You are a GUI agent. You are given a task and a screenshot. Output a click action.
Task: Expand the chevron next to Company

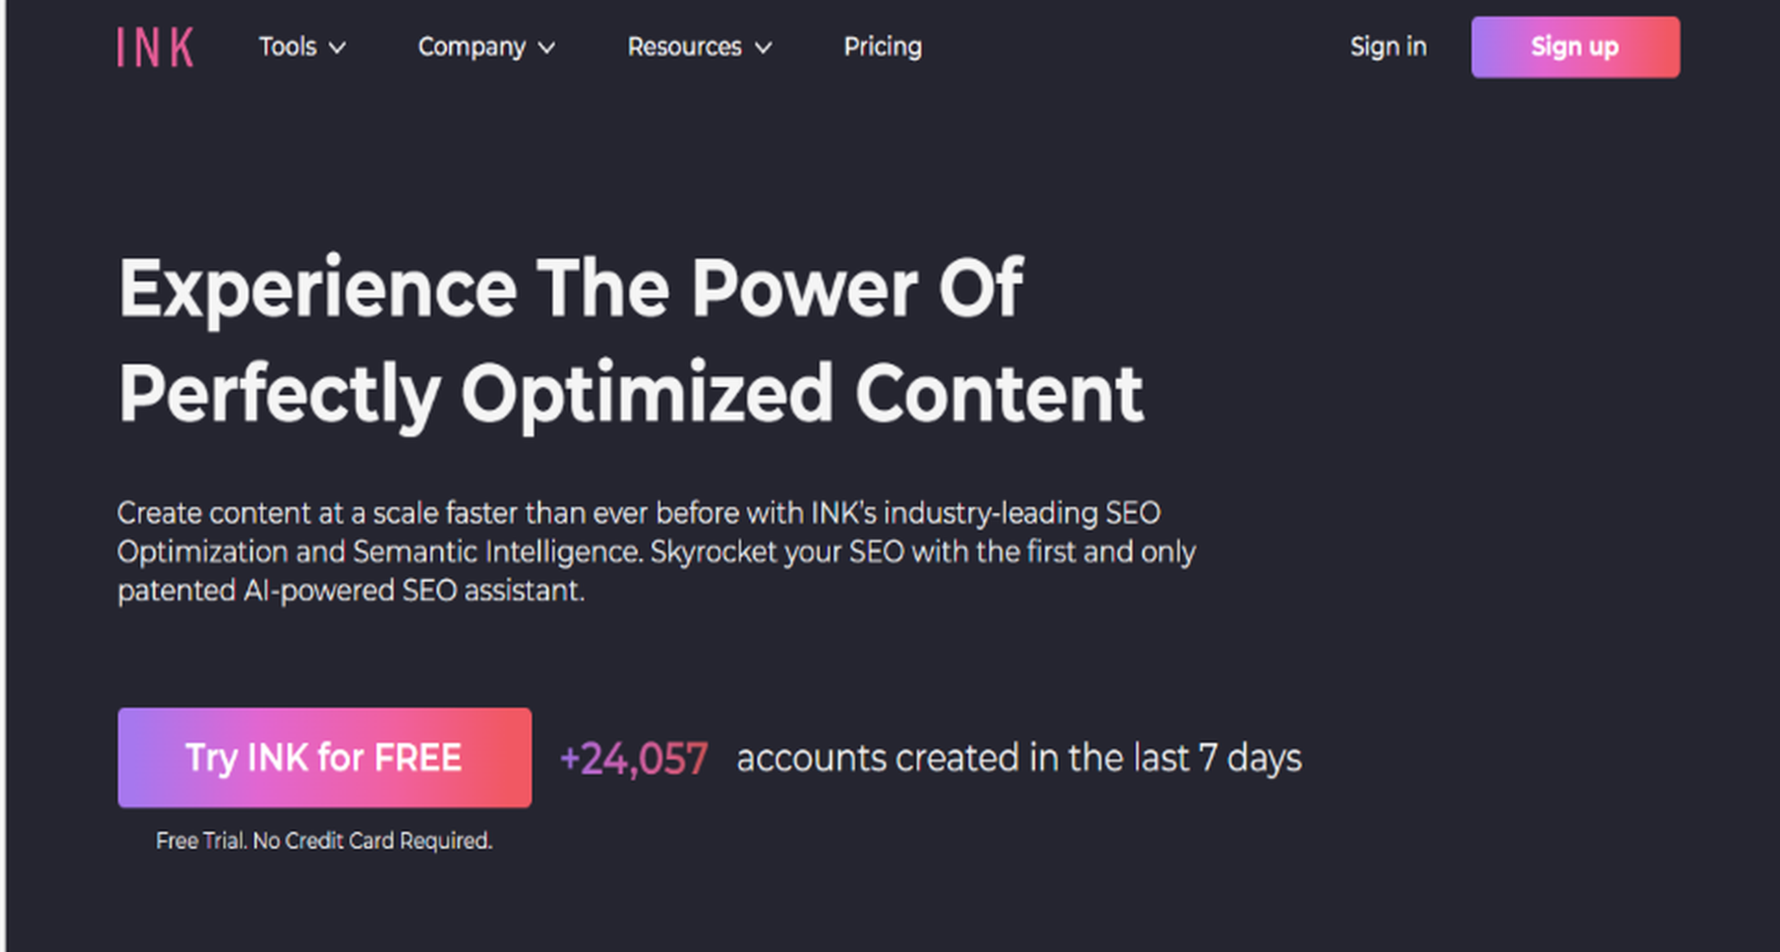(x=549, y=49)
